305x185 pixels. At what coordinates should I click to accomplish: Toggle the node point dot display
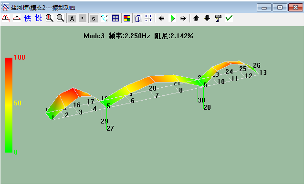83,18
